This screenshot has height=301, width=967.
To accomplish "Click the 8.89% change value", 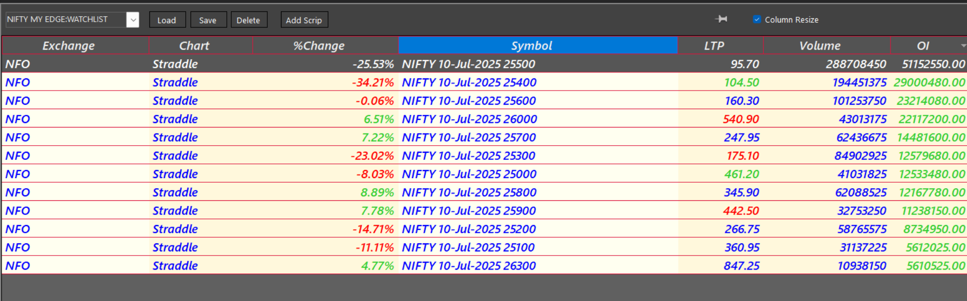I will [x=378, y=192].
